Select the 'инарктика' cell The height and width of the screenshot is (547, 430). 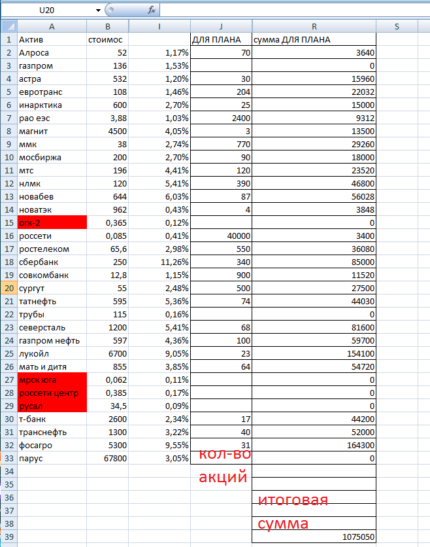(x=52, y=105)
